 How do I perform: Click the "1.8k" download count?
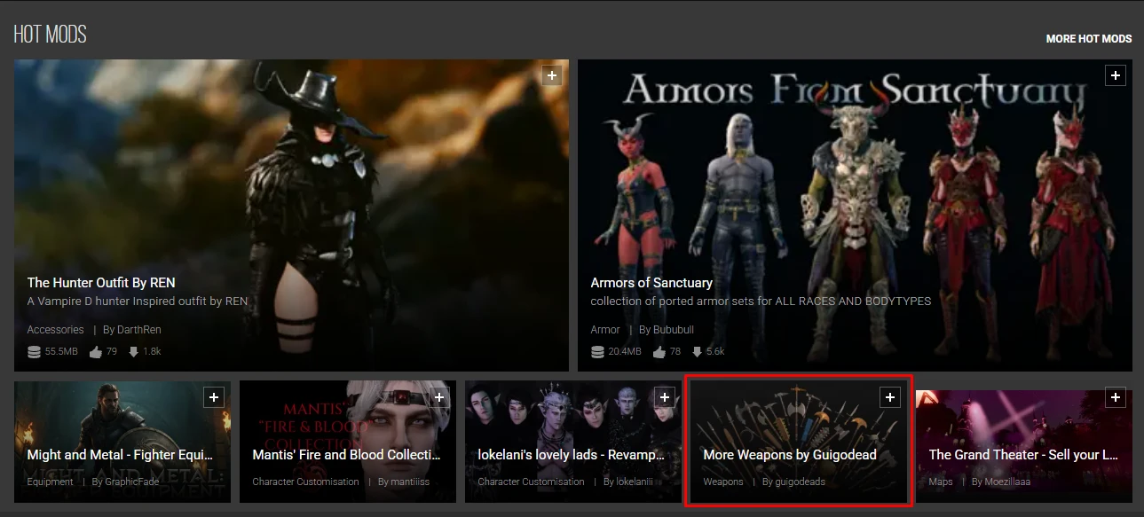[152, 352]
